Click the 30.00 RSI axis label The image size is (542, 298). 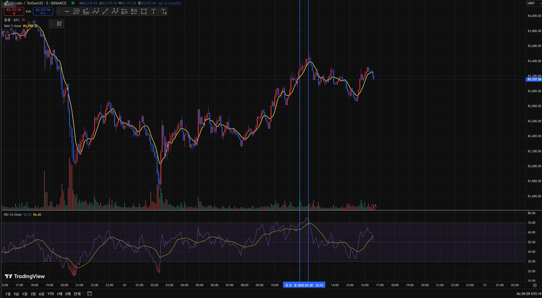point(532,261)
